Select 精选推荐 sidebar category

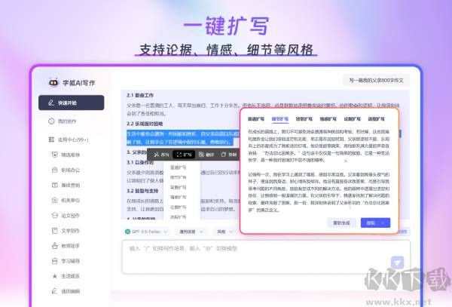(70, 155)
